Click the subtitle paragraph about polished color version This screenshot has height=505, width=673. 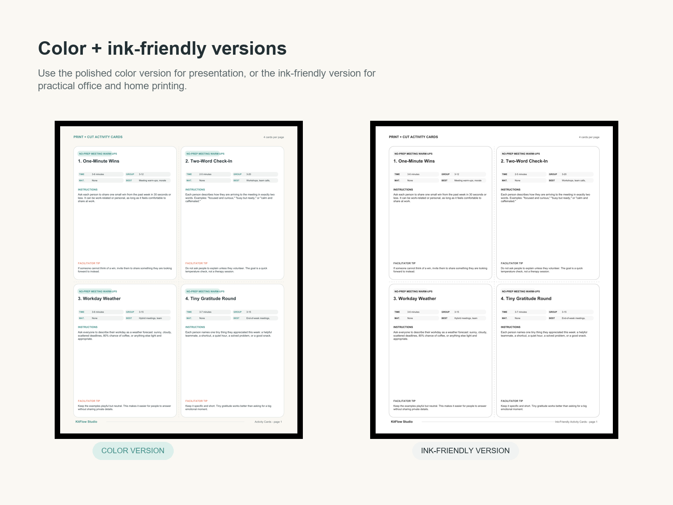click(x=207, y=80)
